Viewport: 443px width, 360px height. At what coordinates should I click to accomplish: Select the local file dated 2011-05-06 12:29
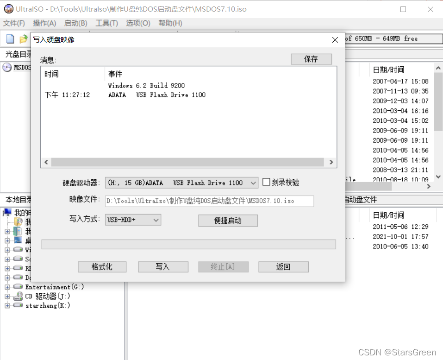[x=400, y=227]
